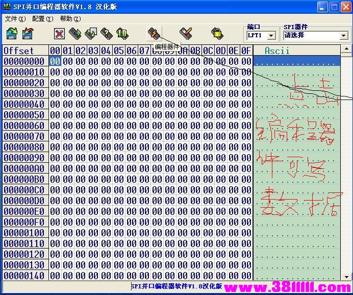The width and height of the screenshot is (353, 295).
Task: Click offset label 00000000
Action: click(26, 61)
